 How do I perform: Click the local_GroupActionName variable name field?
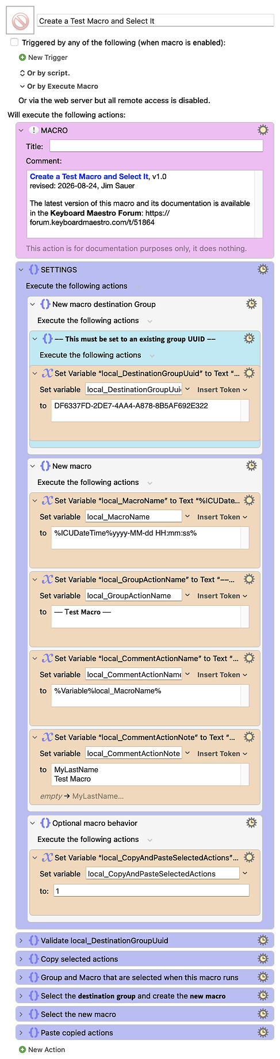tap(133, 595)
